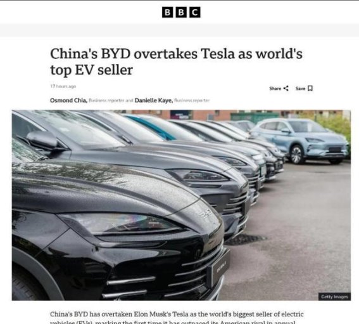Click Business reporter label beside Osmond Chia

point(106,100)
